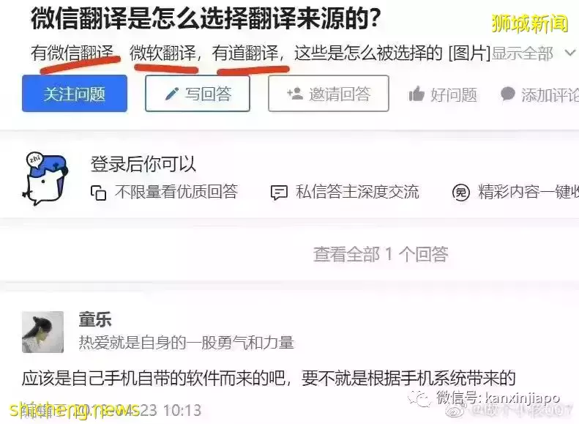Expand question with the chevron arrow
Screen dimensions: 579x424
tap(570, 53)
